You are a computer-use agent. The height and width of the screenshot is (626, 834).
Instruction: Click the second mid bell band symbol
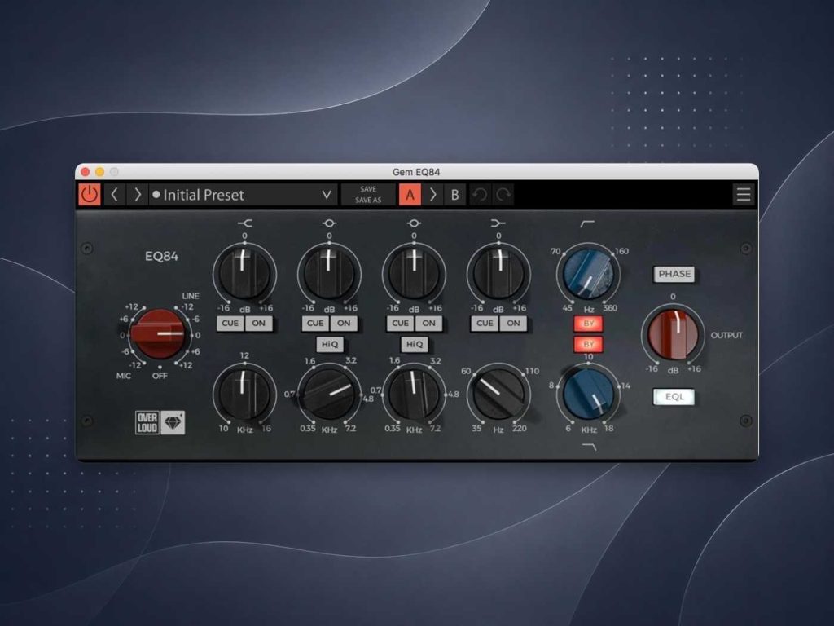click(414, 223)
